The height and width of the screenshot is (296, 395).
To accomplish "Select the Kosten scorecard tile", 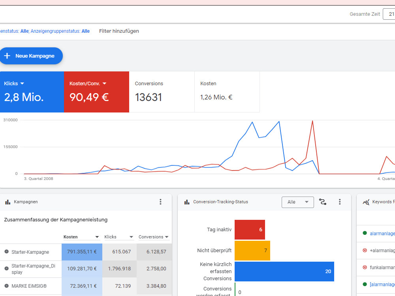I will 227,92.
